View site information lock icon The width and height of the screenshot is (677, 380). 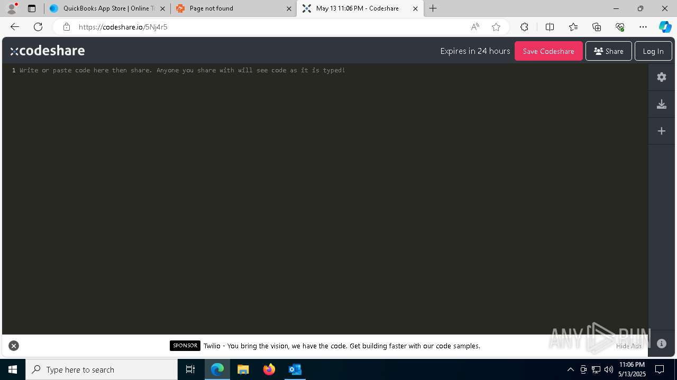point(66,27)
